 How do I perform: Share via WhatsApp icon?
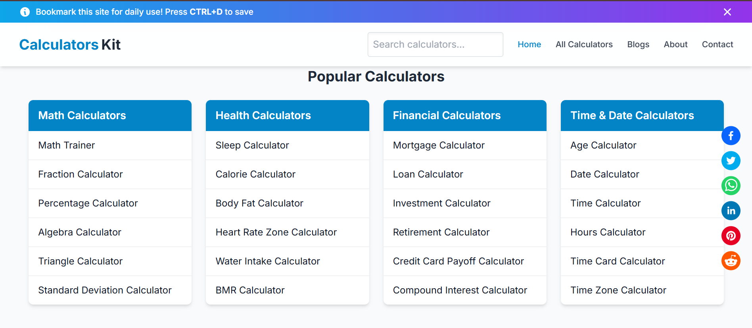pyautogui.click(x=731, y=186)
